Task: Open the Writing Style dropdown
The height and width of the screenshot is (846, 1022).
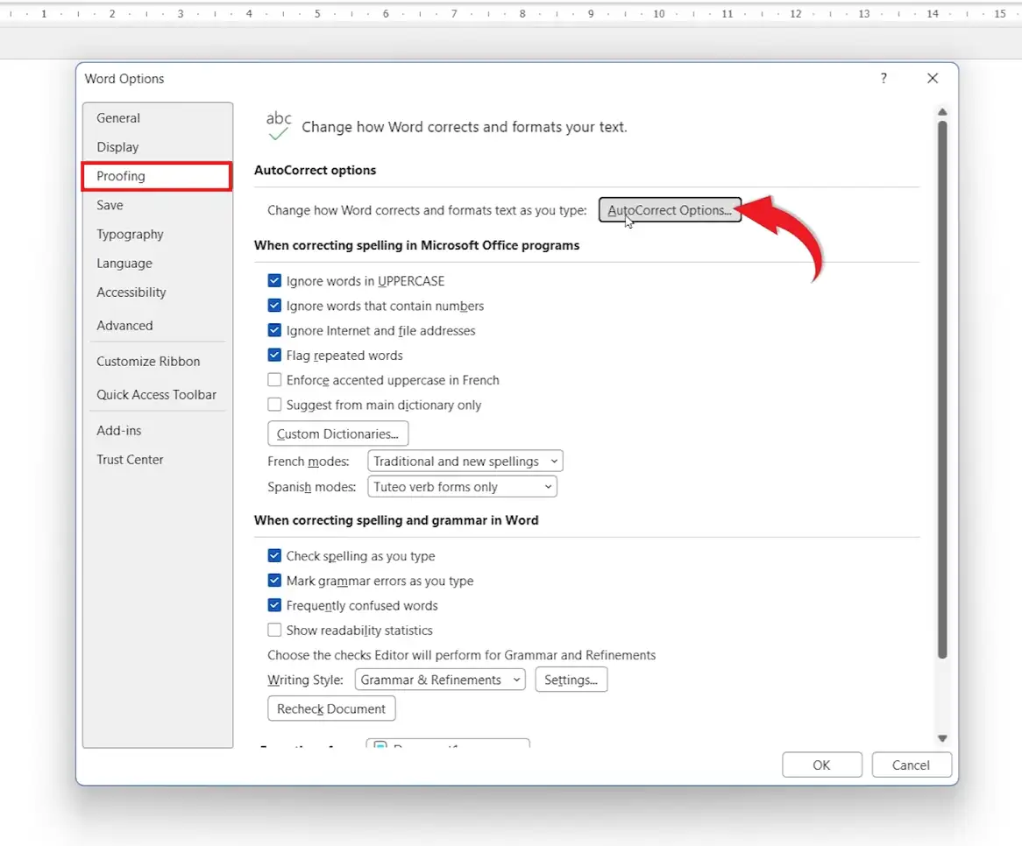Action: (x=440, y=680)
